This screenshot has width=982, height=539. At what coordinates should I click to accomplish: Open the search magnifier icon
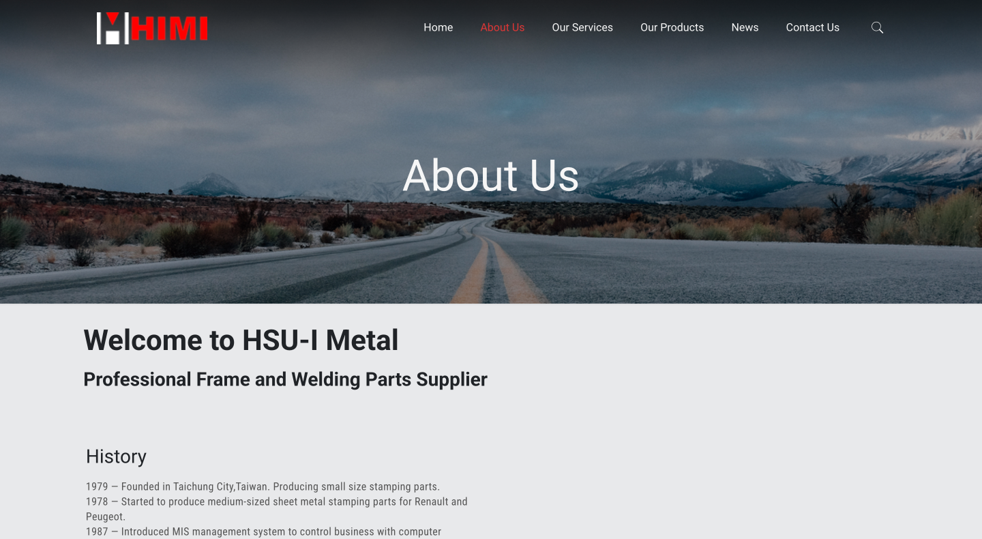click(877, 27)
